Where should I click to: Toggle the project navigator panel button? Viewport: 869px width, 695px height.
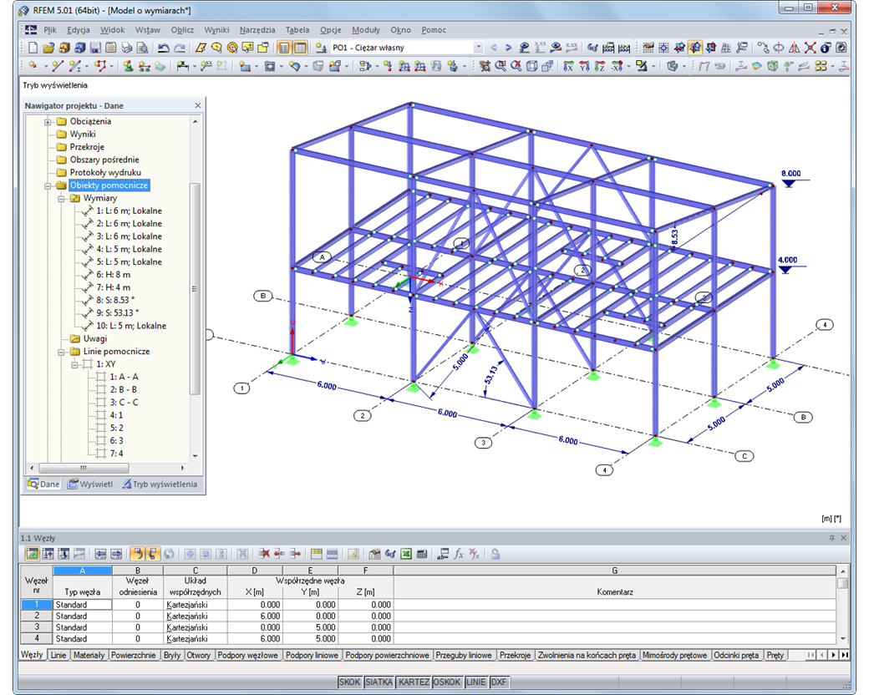(x=284, y=48)
